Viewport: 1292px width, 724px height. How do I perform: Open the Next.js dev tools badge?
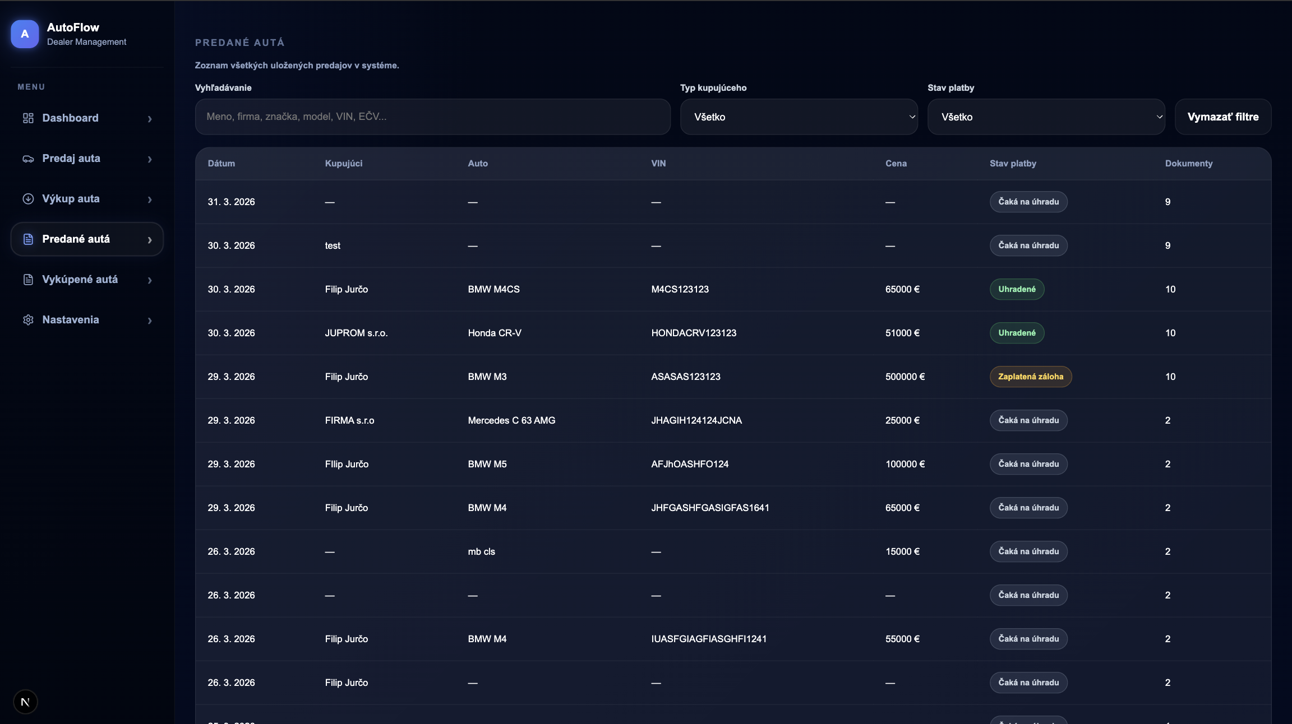(x=25, y=702)
